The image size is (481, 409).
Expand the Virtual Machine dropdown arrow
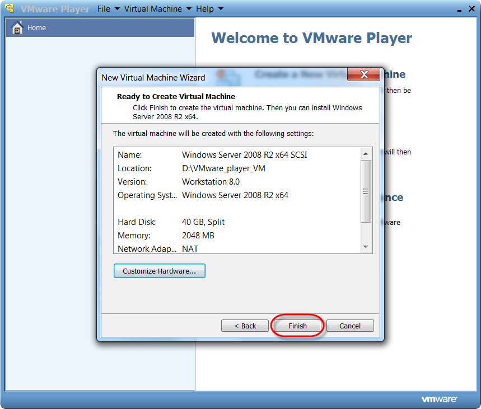click(189, 9)
